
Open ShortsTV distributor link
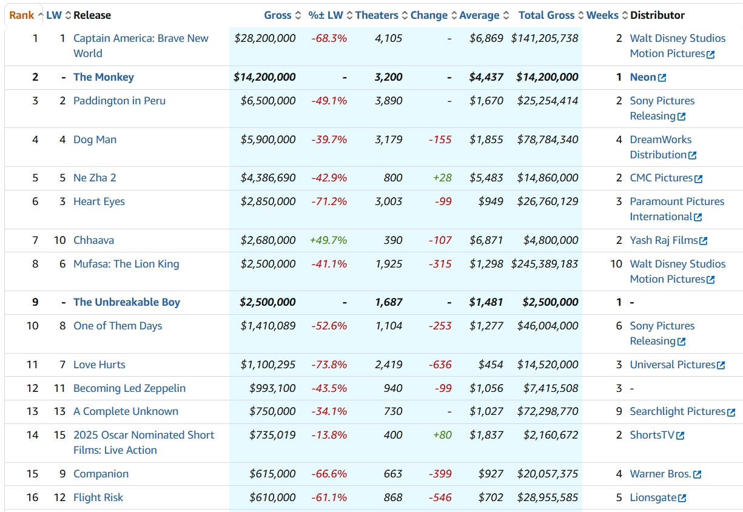(653, 435)
